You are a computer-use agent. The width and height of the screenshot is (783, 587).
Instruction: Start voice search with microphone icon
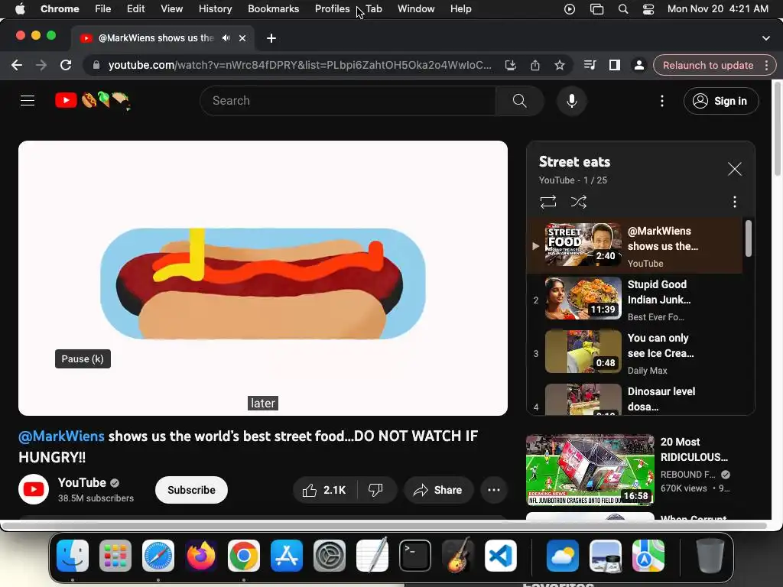[x=572, y=101]
